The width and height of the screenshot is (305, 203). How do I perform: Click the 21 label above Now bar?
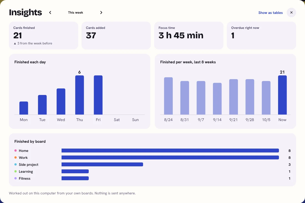click(282, 72)
